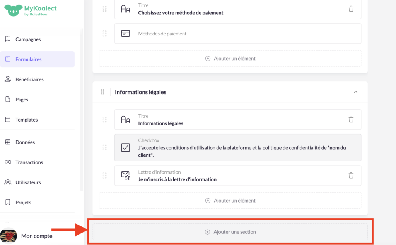Click drag handle beside the Checkbox element
This screenshot has height=245, width=396.
pyautogui.click(x=104, y=147)
